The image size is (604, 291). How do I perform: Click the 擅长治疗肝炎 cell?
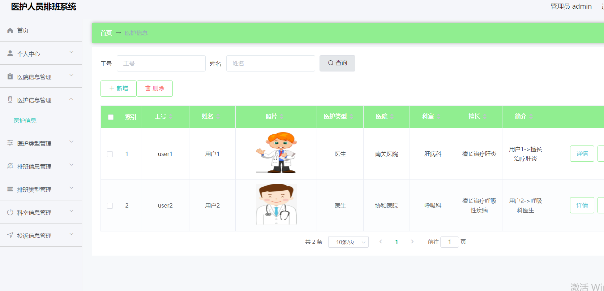tap(479, 154)
